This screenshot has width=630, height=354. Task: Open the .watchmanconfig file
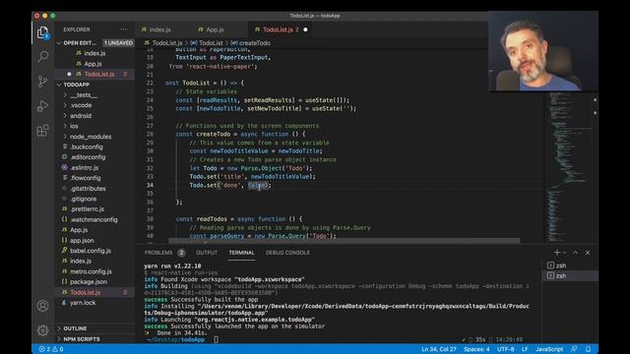coord(94,219)
